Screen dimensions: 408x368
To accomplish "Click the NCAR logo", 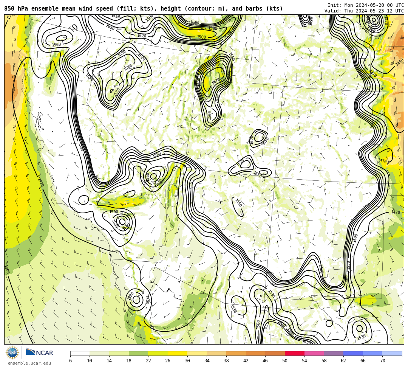I will click(x=39, y=352).
